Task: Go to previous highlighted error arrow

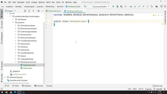Action: (x=158, y=15)
